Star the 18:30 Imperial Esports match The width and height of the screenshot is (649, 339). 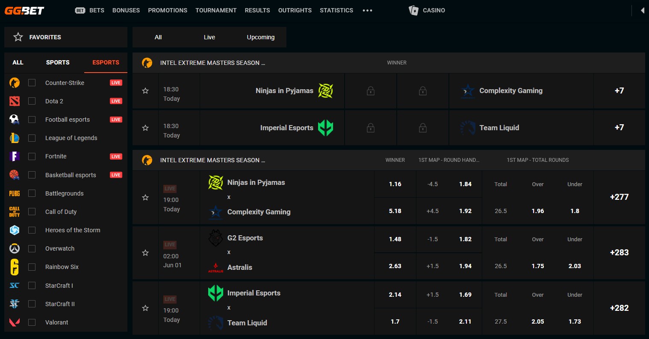pyautogui.click(x=145, y=128)
